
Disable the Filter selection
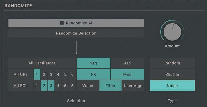(111, 86)
